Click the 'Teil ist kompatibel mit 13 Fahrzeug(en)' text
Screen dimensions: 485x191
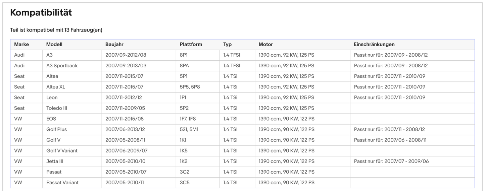(x=56, y=30)
